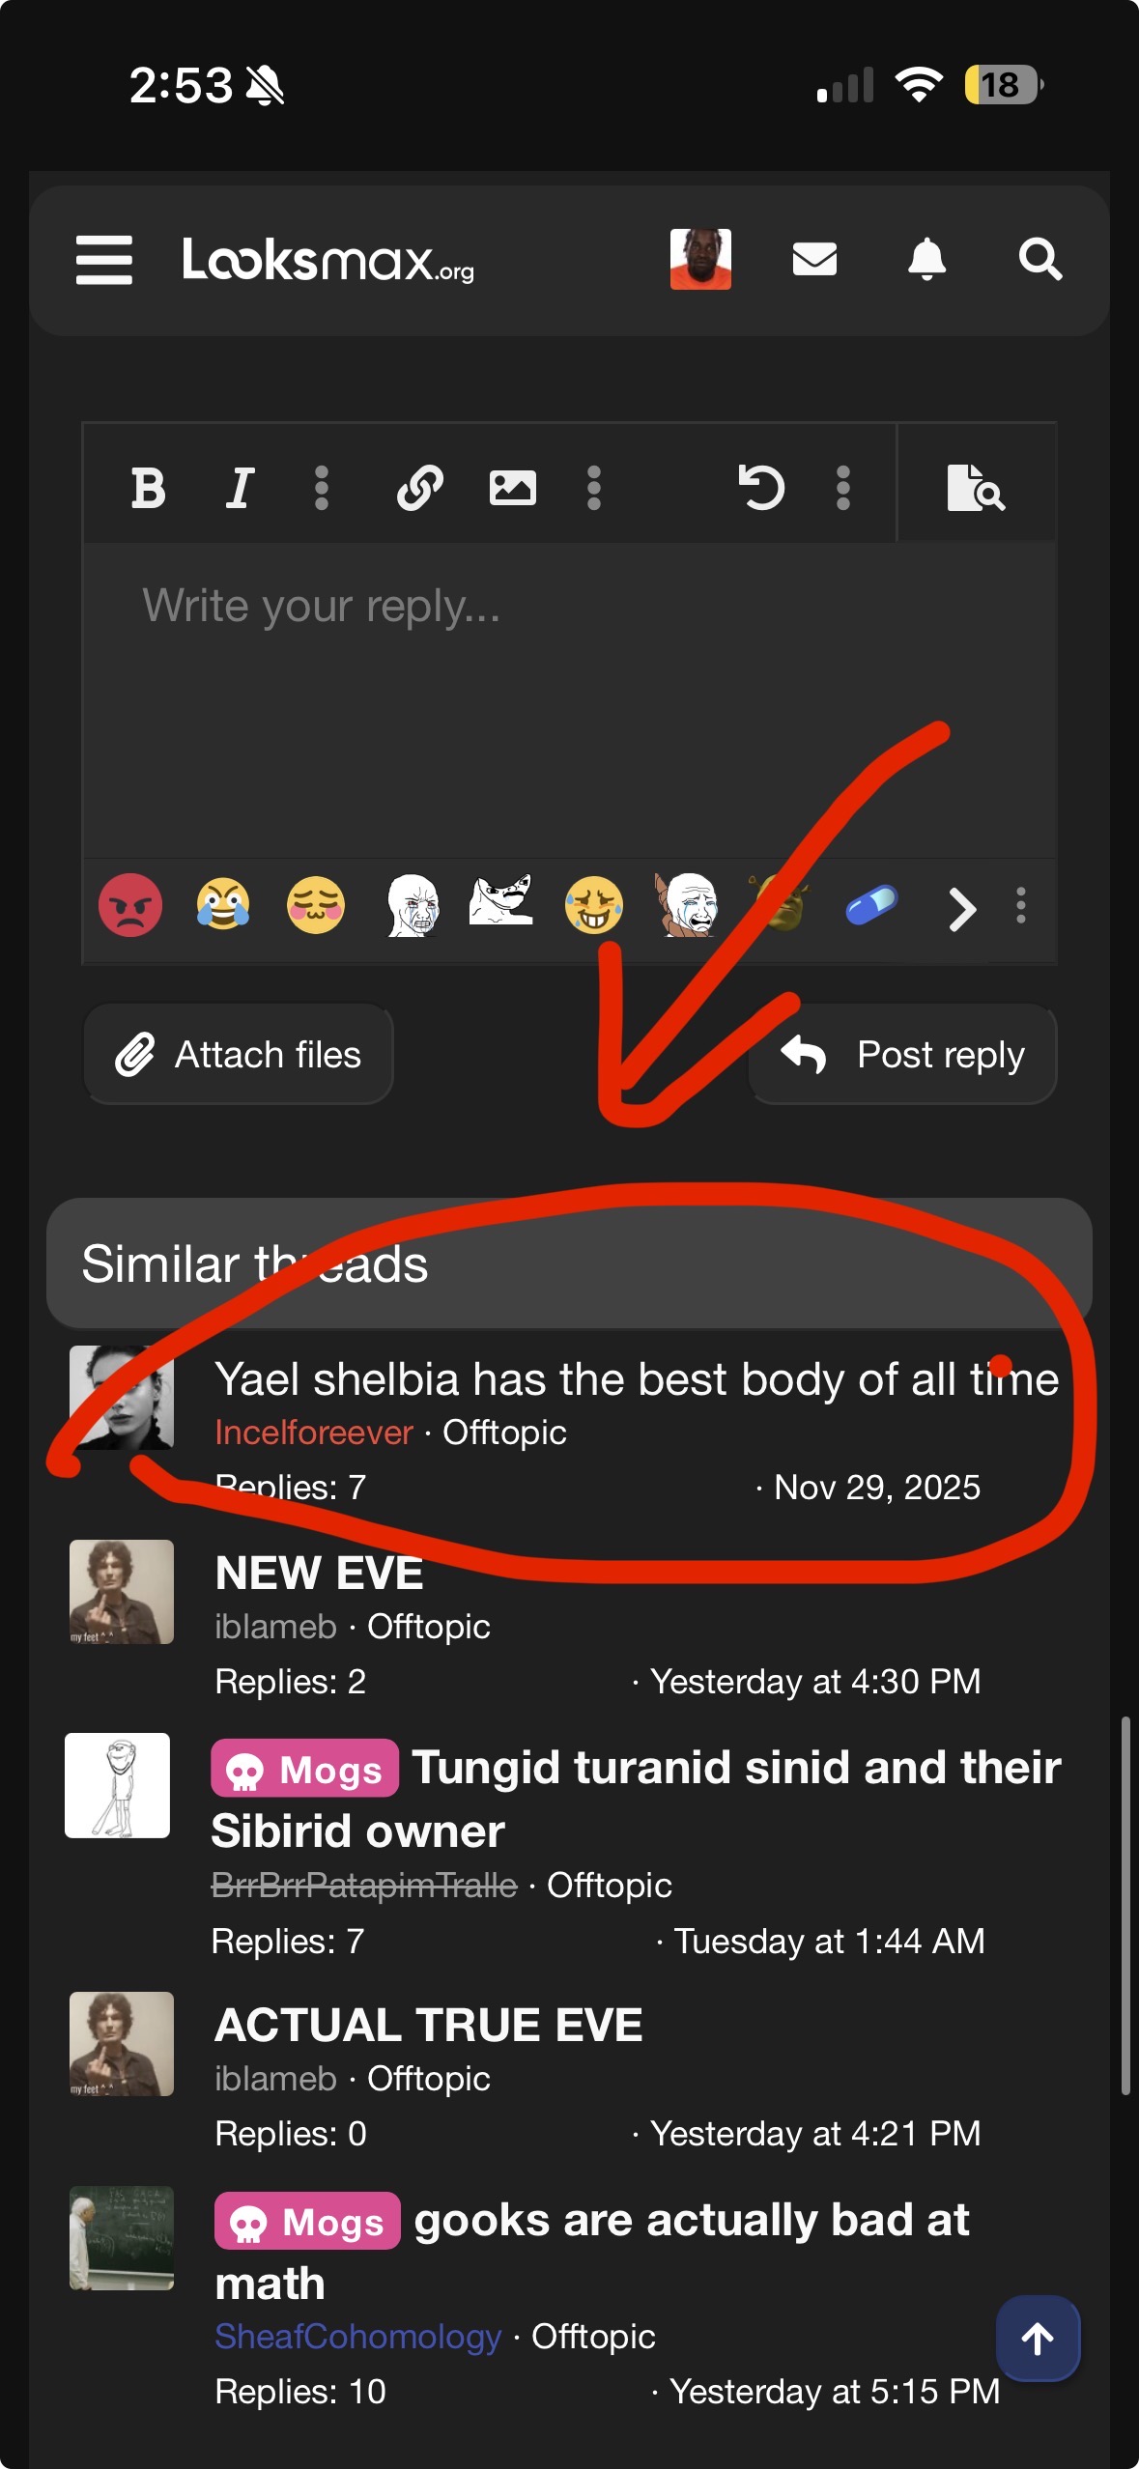Open the hamburger navigation menu
Viewport: 1139px width, 2469px height.
tap(104, 260)
